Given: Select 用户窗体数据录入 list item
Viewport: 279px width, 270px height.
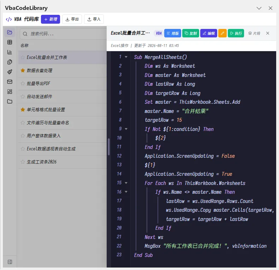Looking at the screenshot, I should tap(63, 136).
